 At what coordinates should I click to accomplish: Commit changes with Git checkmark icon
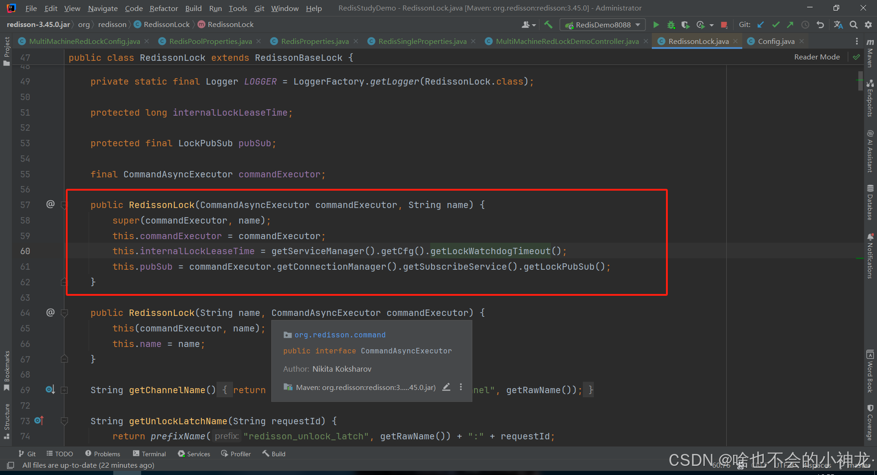coord(776,25)
